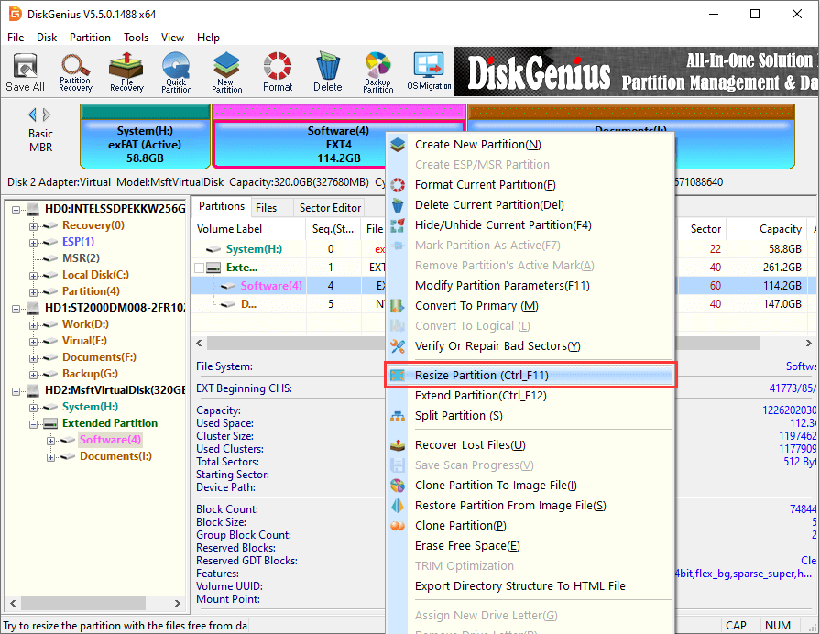
Task: Collapse the HD0 INTELSSDPEKKW256G disk node
Action: (16, 209)
